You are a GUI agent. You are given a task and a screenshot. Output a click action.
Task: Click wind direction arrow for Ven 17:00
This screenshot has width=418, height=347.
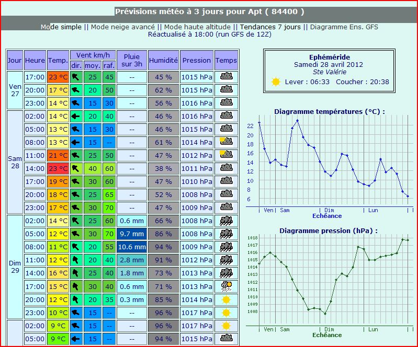[x=76, y=77]
